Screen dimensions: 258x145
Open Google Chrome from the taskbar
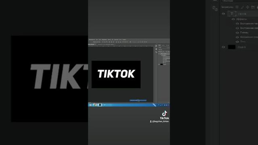[95, 105]
